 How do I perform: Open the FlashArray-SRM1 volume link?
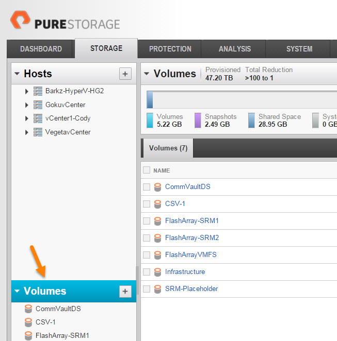[192, 220]
